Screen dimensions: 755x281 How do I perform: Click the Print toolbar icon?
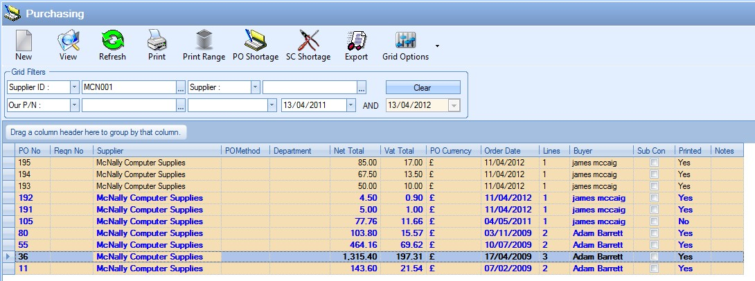157,46
